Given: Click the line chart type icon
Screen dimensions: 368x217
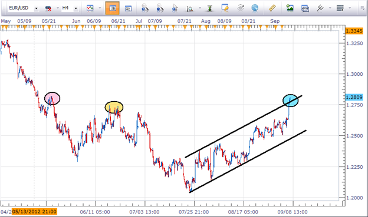Looking at the screenshot, I should (90, 8).
